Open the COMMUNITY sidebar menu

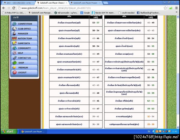pos(24,48)
